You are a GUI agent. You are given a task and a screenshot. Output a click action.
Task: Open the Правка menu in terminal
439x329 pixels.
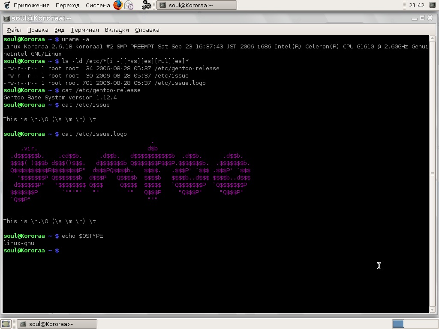tap(38, 30)
